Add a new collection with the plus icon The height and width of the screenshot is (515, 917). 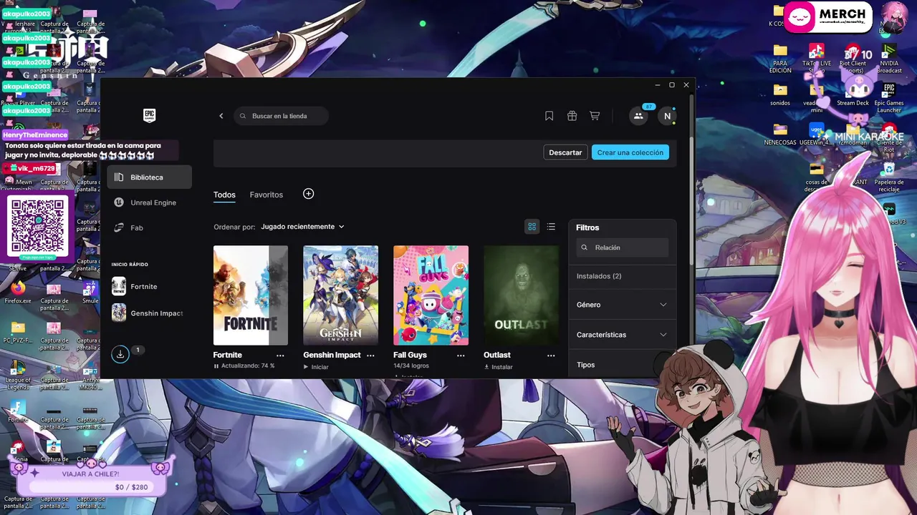pyautogui.click(x=308, y=194)
